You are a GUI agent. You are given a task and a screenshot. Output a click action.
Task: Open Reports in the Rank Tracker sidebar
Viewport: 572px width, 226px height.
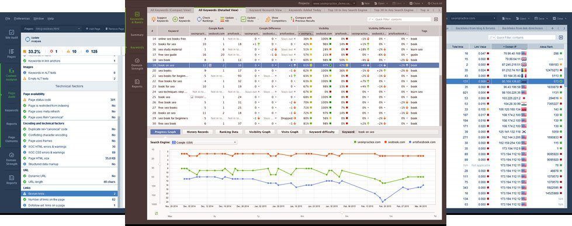pyautogui.click(x=137, y=83)
